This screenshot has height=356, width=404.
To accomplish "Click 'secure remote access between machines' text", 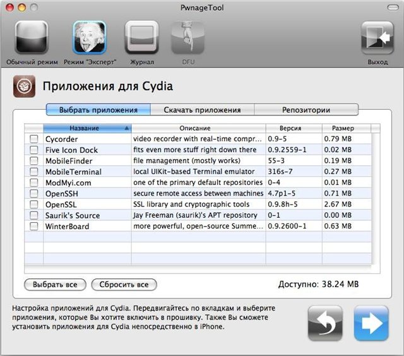I will (x=198, y=193).
